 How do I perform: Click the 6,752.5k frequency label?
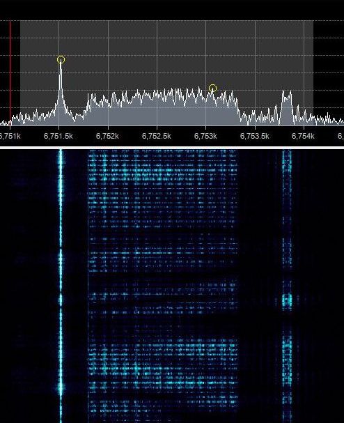pyautogui.click(x=157, y=136)
